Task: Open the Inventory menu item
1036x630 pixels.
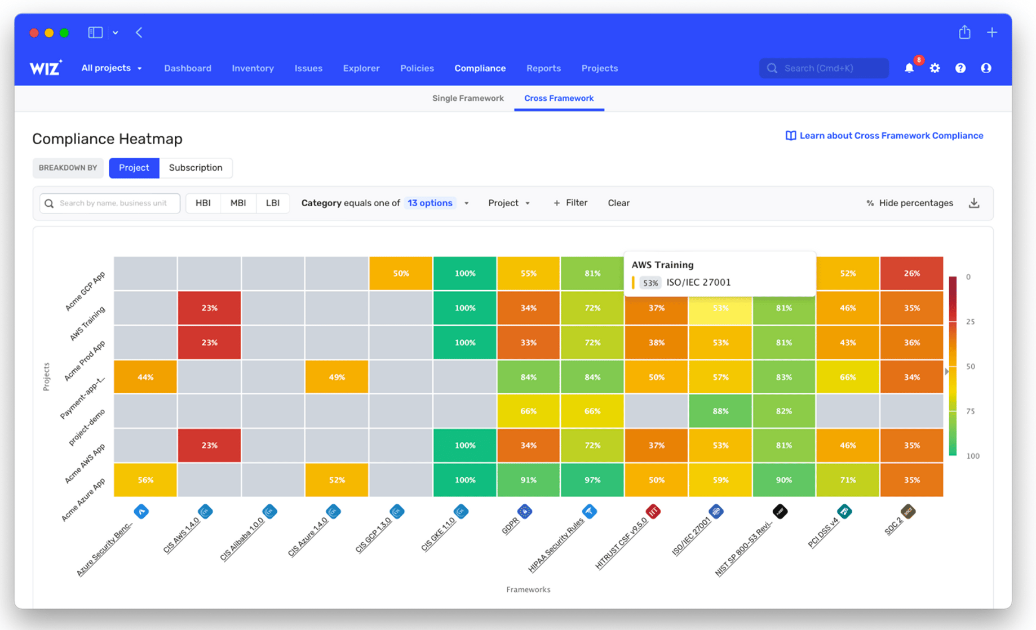Action: tap(253, 68)
